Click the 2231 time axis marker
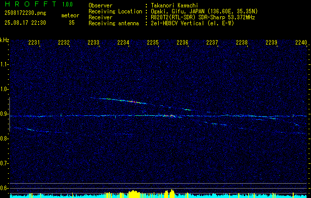Image resolution: width=311 pixels, height=198 pixels. tap(34, 42)
